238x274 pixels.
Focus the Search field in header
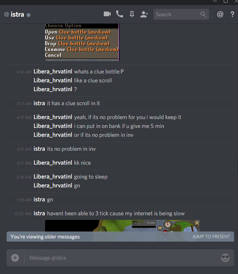click(181, 14)
